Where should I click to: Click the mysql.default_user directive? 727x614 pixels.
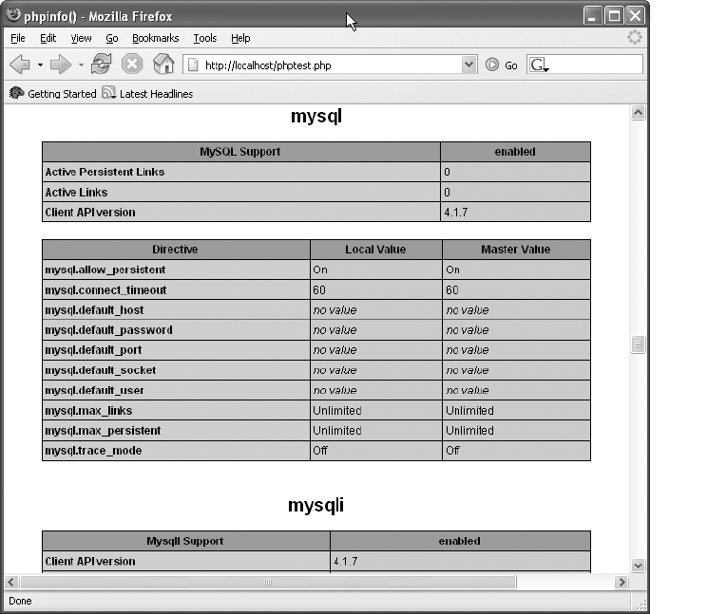tap(95, 390)
